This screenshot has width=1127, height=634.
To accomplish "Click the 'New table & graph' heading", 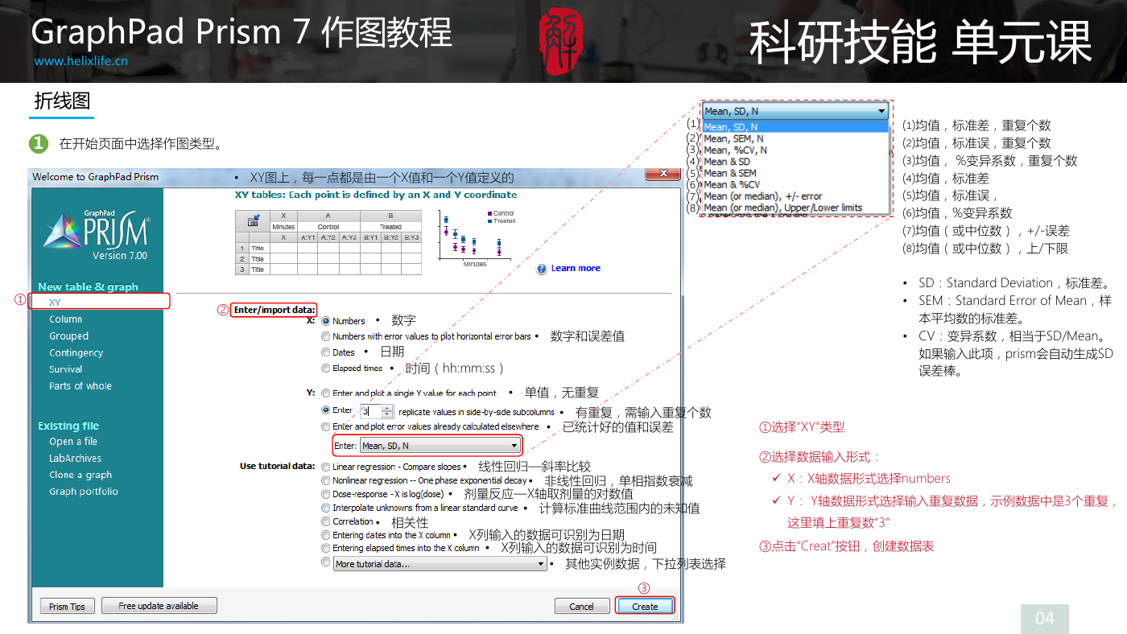I will [x=88, y=286].
